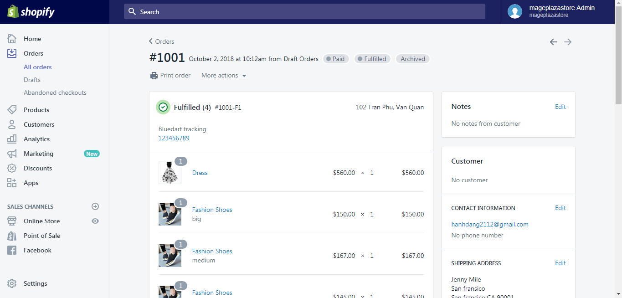The image size is (622, 298).
Task: Open Fashion Shoes big variant link
Action: [x=212, y=210]
